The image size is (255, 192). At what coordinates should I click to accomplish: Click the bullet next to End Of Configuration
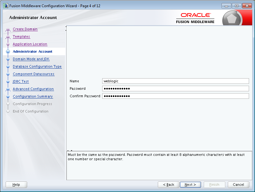click(x=8, y=111)
